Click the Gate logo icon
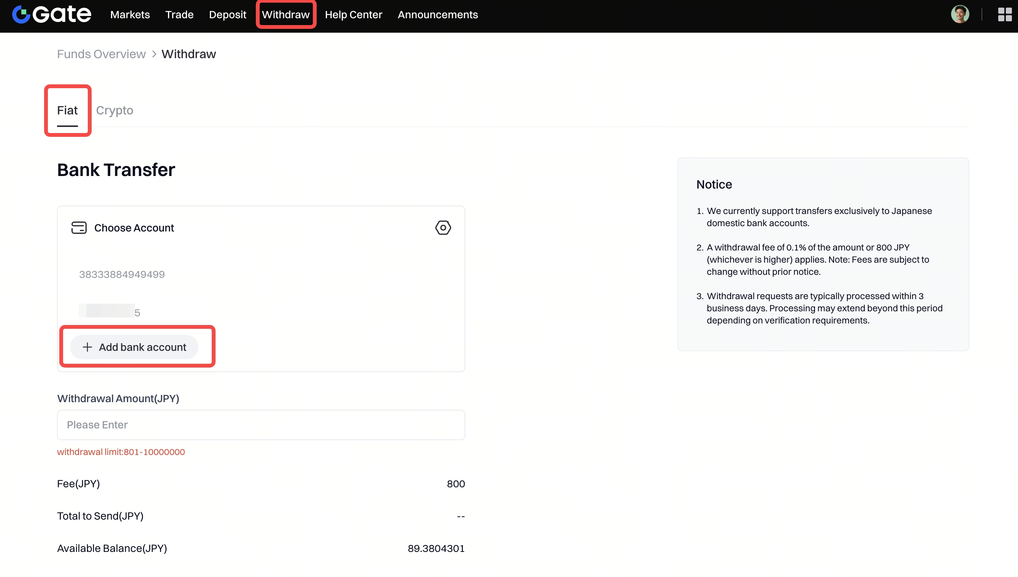Viewport: 1018px width, 577px height. tap(21, 15)
